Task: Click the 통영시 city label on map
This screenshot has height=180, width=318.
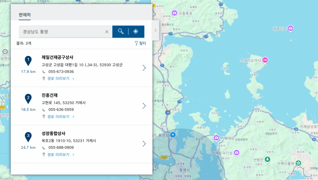Action: coord(184,170)
